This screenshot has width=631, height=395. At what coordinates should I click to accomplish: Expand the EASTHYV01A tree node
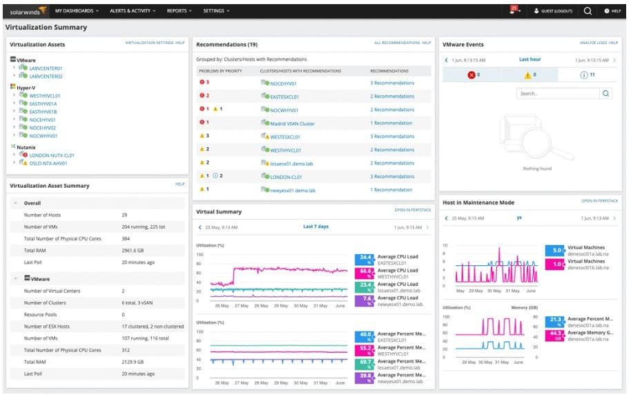click(14, 103)
